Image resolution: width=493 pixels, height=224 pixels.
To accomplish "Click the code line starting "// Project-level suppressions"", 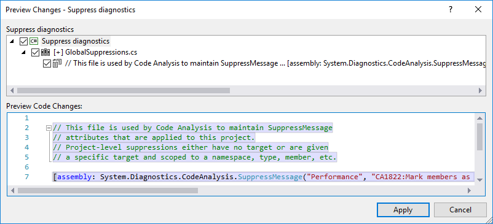I will [191, 147].
